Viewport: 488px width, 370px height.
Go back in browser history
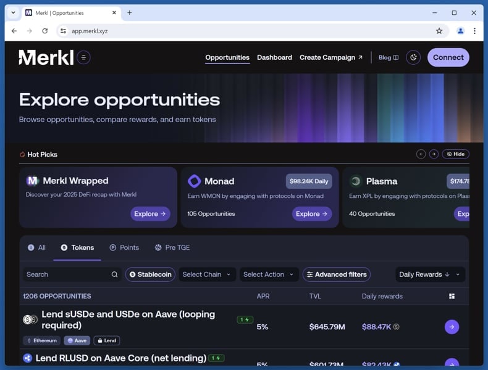point(14,31)
